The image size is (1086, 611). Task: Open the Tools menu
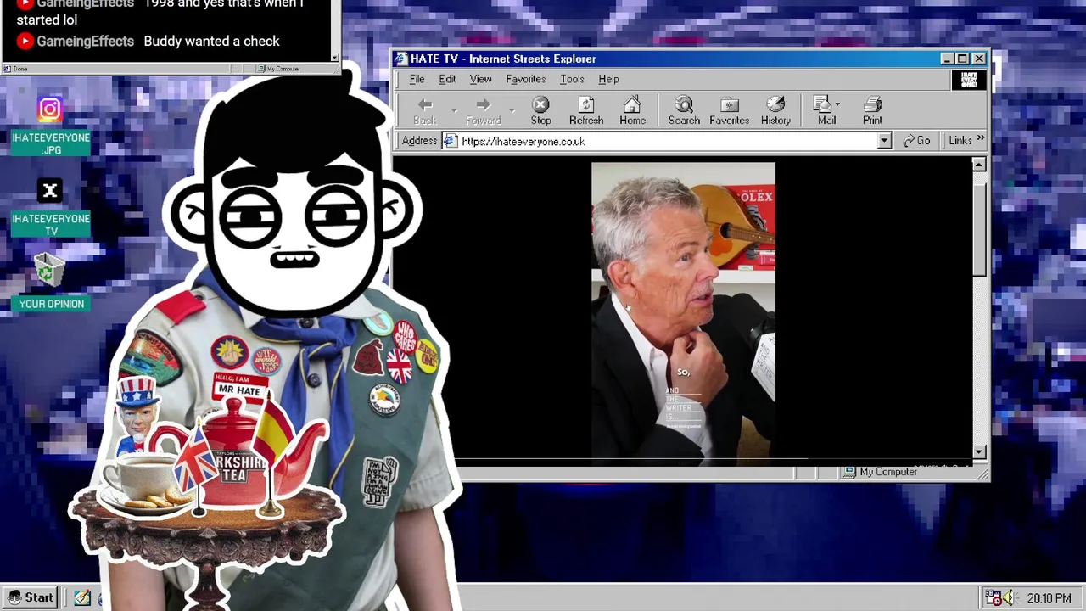point(572,79)
